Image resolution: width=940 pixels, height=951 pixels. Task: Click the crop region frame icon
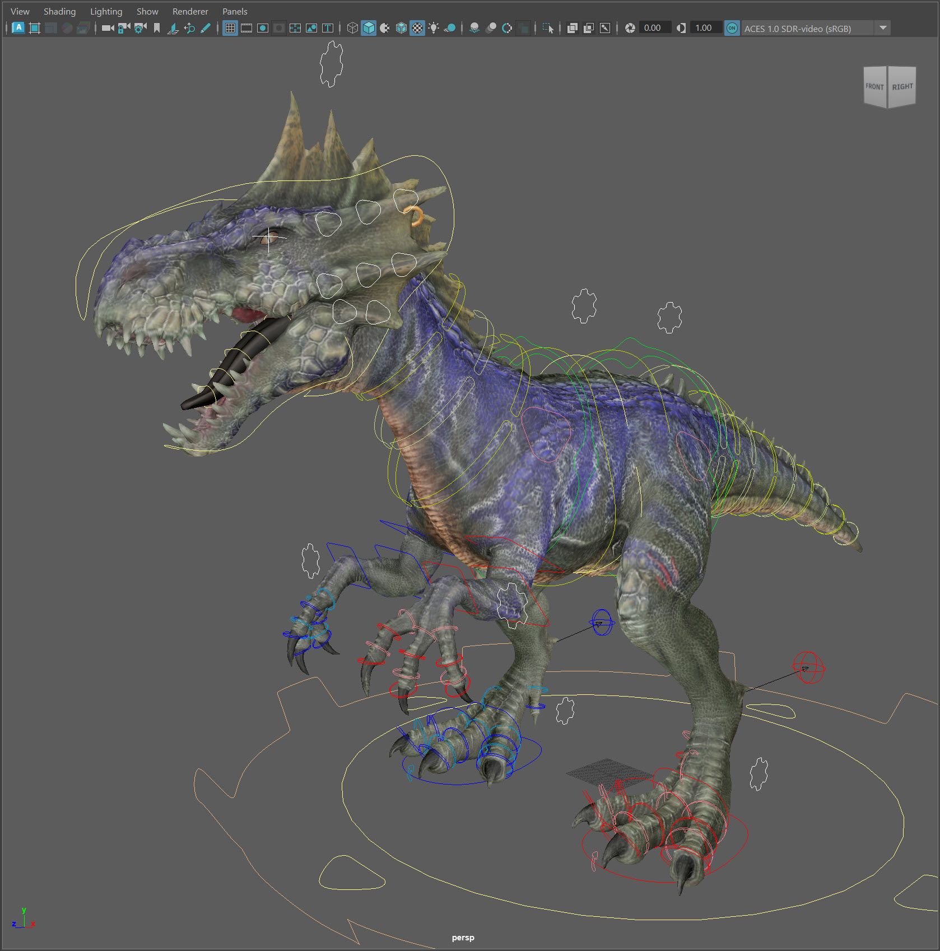pyautogui.click(x=34, y=27)
